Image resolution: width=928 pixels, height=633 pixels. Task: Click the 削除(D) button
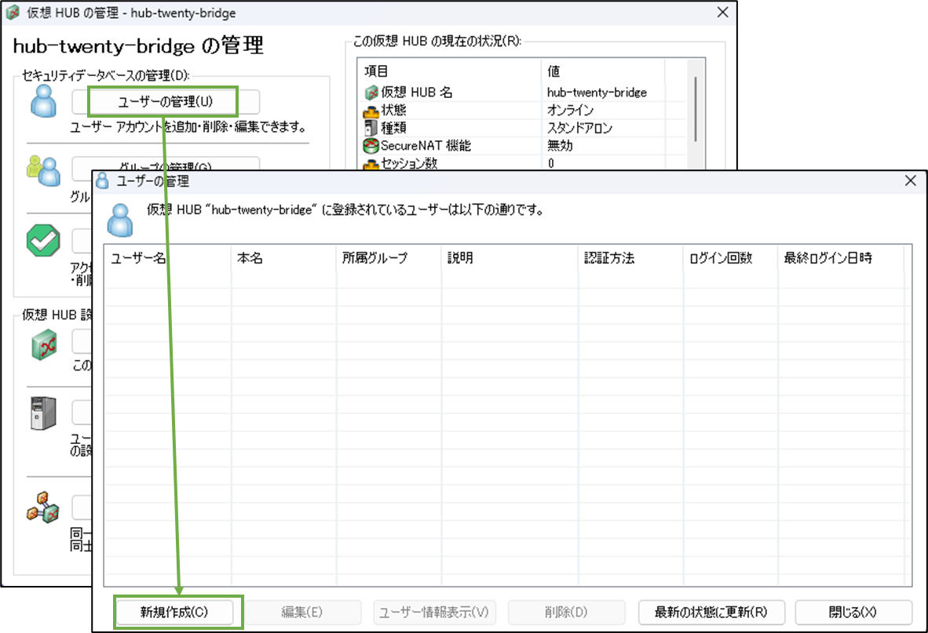[566, 613]
